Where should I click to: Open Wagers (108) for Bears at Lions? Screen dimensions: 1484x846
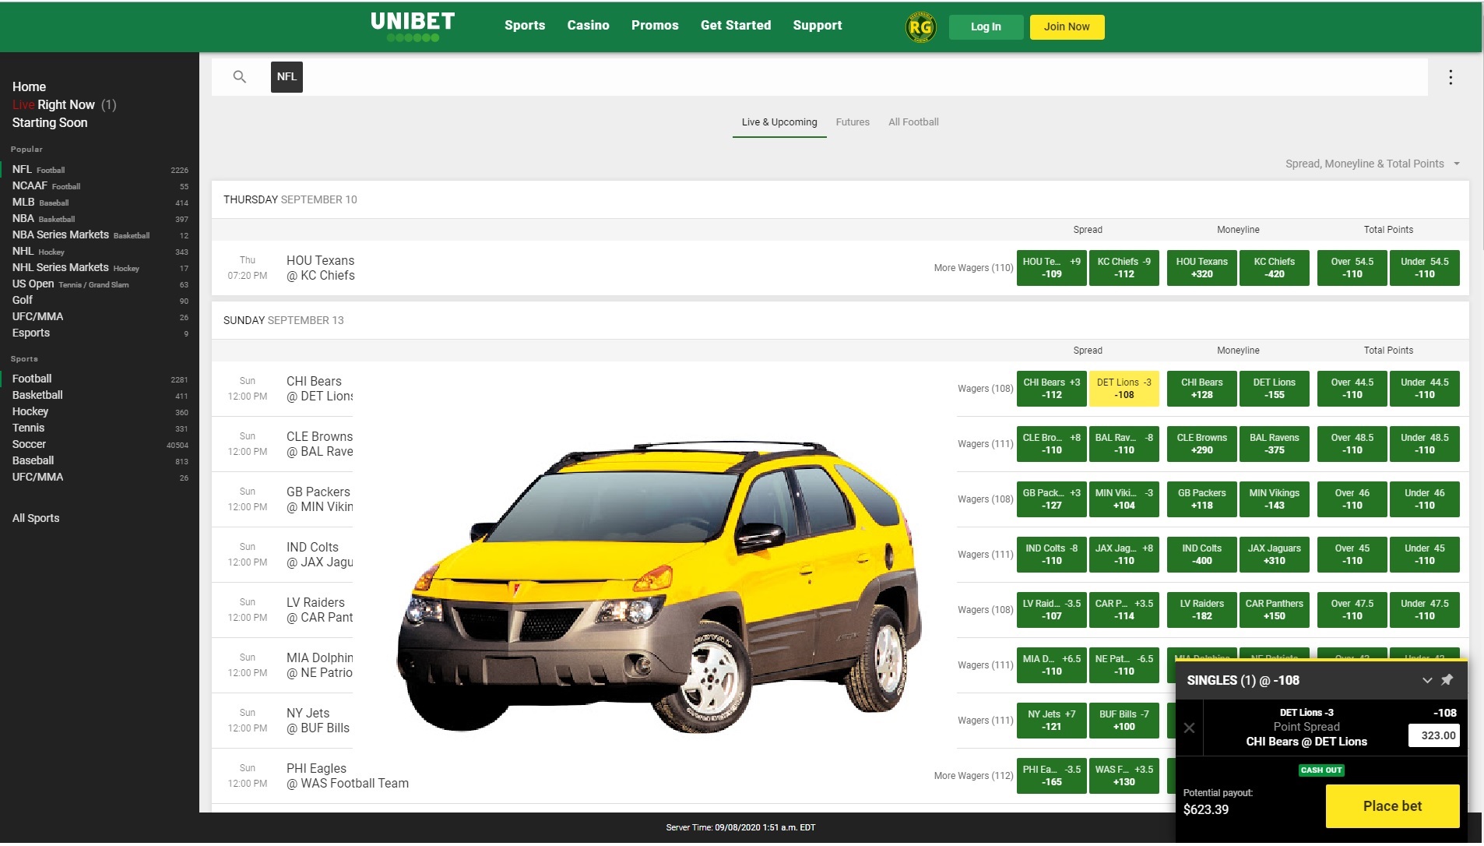pyautogui.click(x=985, y=389)
